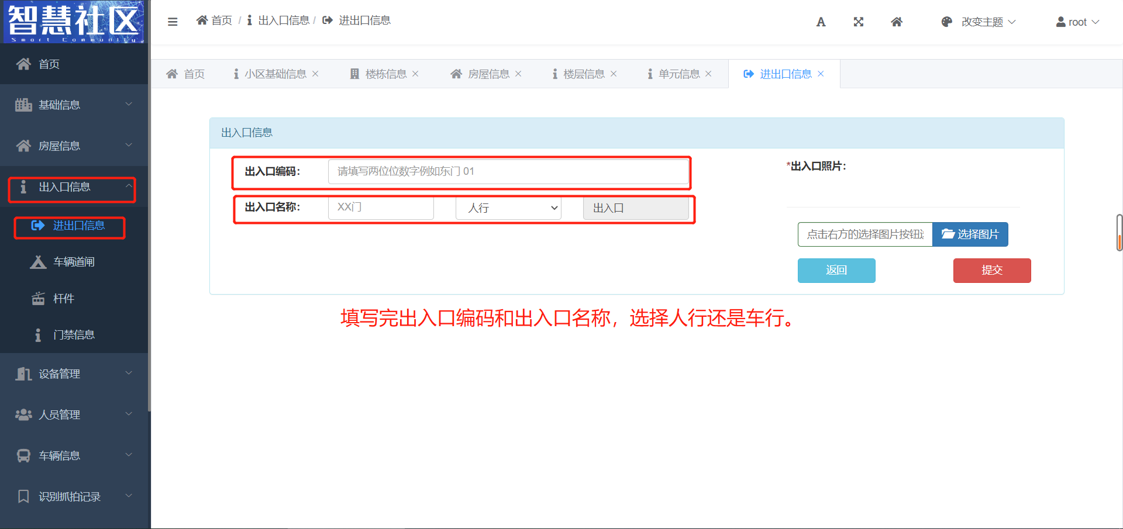Click the home icon in top-right toolbar
Viewport: 1123px width, 529px height.
896,22
